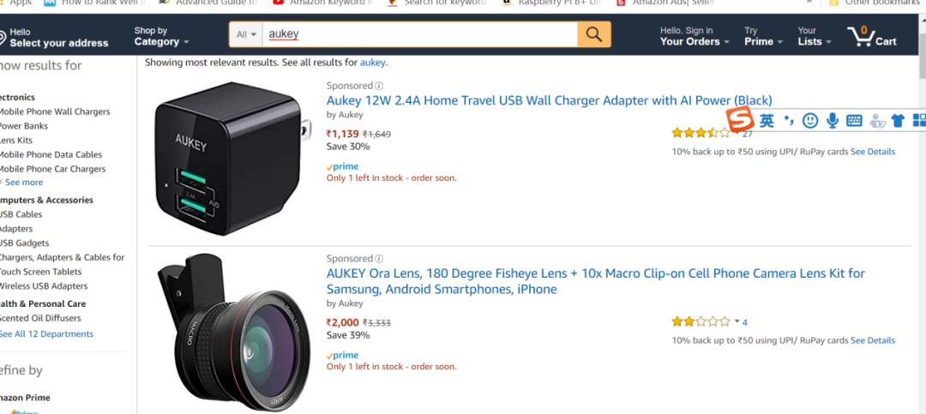Click the keyboard icon in input toolbar
Screen dimensions: 926x414
(x=854, y=121)
